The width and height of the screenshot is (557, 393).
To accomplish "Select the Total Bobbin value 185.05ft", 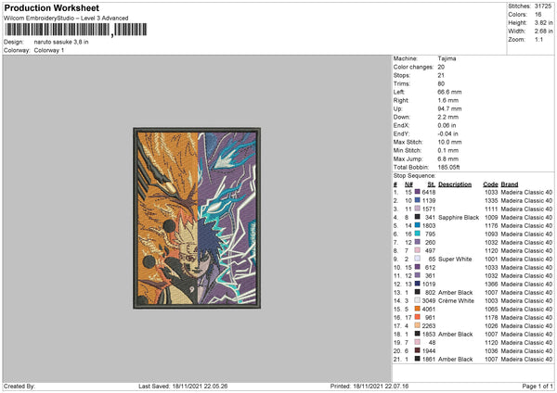I will coord(448,167).
